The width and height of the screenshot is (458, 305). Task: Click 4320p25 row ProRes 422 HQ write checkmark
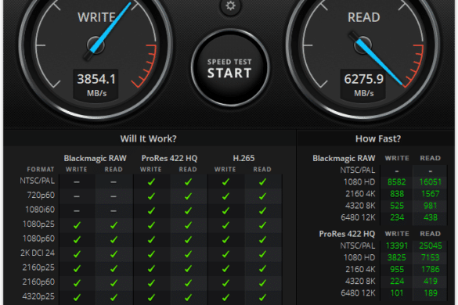pos(151,297)
